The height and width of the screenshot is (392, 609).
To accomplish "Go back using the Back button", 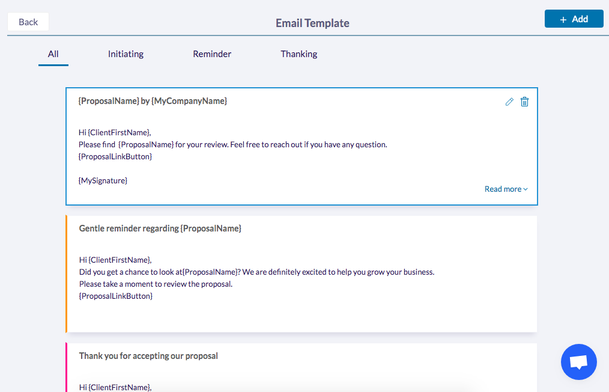I will (x=28, y=22).
